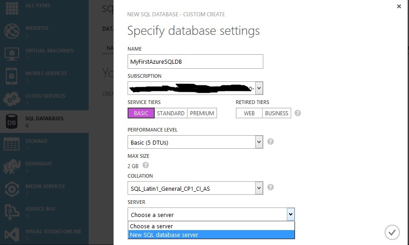409x245 pixels.
Task: Open the Collation dropdown list
Action: [x=259, y=188]
